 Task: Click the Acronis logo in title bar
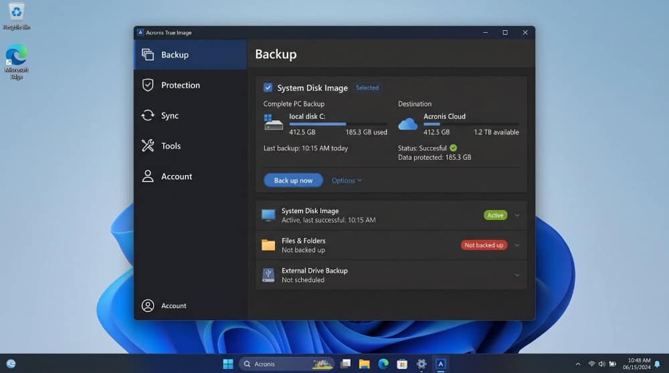[x=140, y=32]
